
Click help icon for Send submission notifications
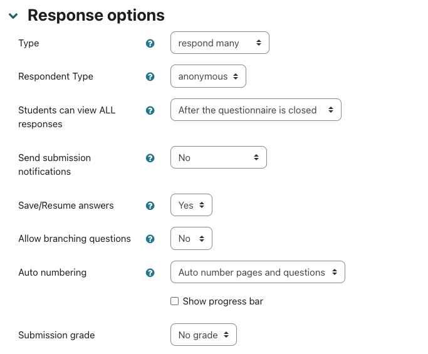tap(150, 158)
